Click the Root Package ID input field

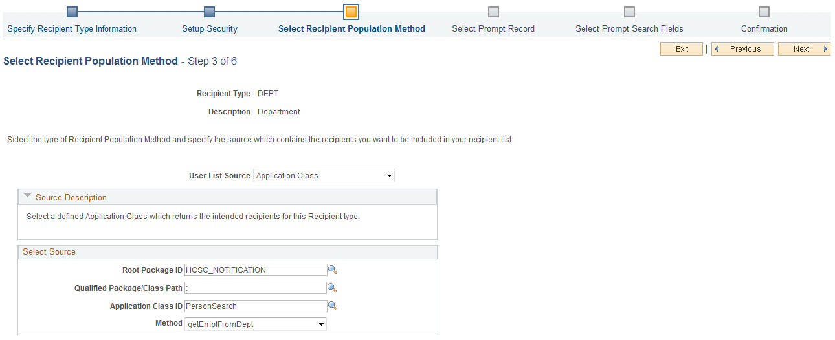(256, 270)
